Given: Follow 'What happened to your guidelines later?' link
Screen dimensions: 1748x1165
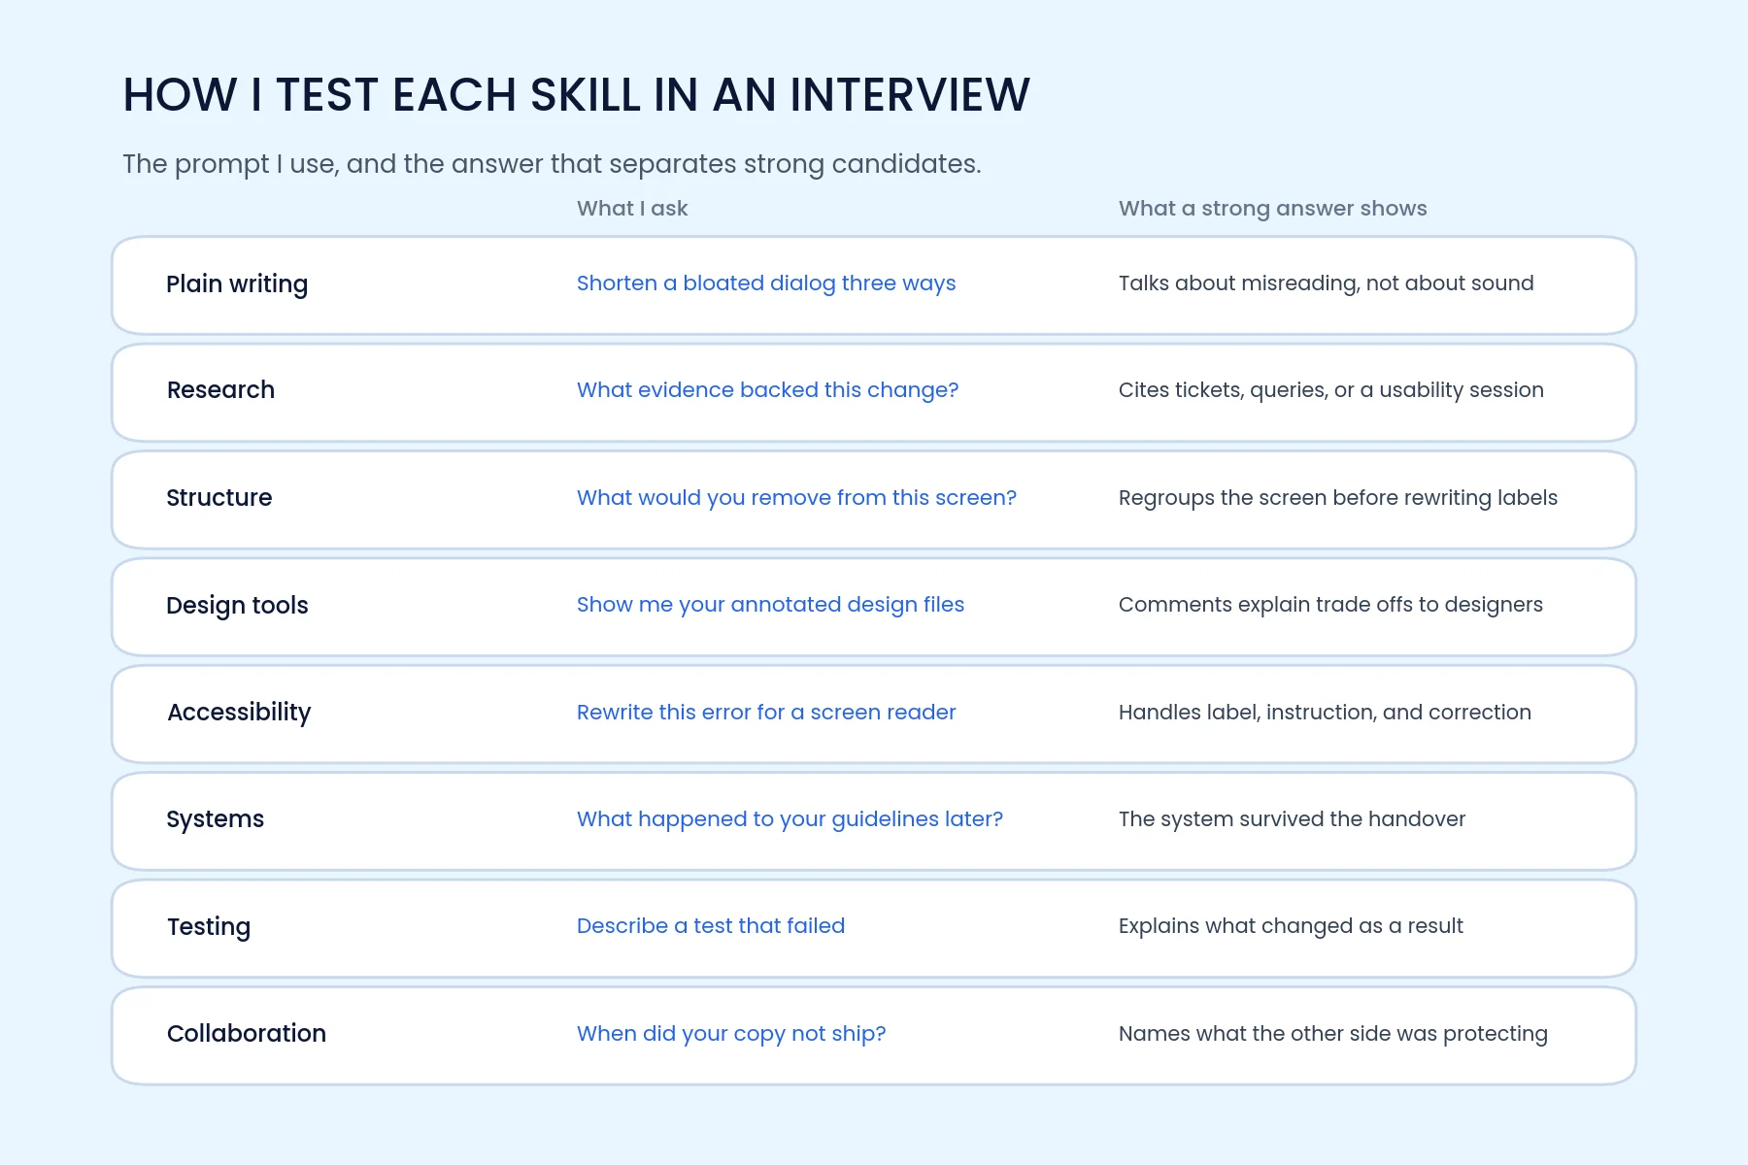Looking at the screenshot, I should [x=790, y=819].
